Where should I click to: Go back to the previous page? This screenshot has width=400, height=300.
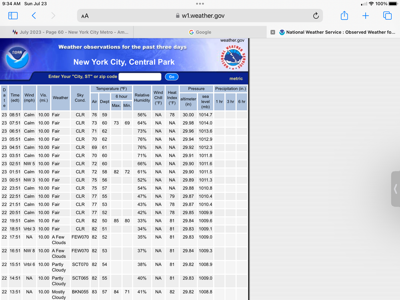pos(34,16)
